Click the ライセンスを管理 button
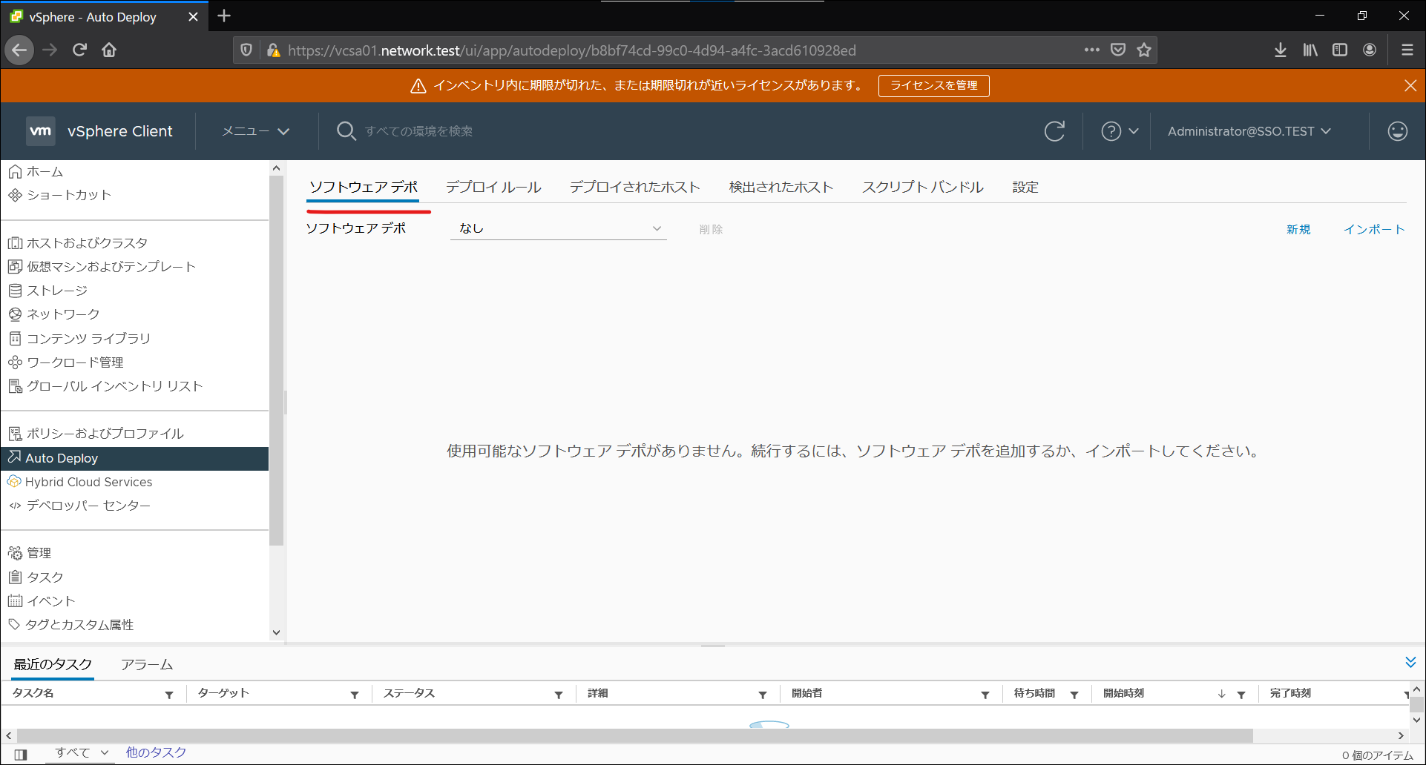Viewport: 1426px width, 765px height. [933, 86]
